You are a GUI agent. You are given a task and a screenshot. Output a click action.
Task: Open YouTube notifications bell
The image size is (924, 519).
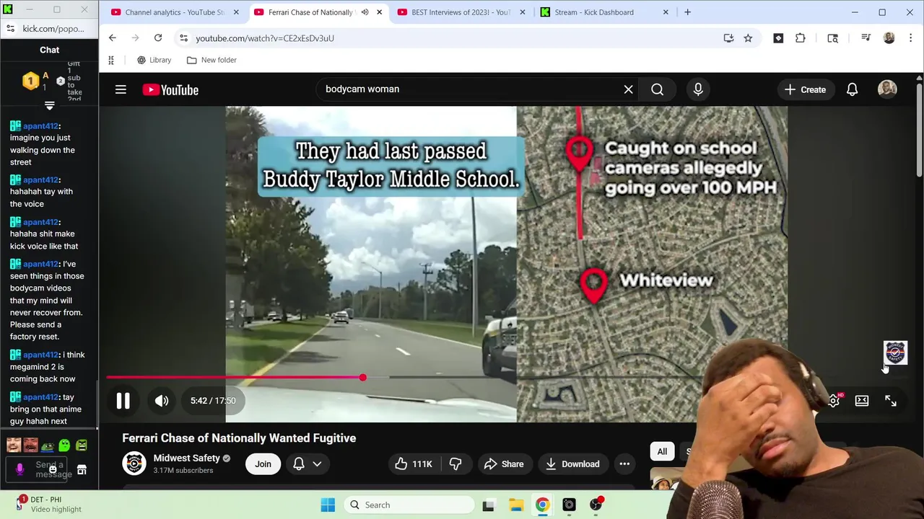pos(852,89)
